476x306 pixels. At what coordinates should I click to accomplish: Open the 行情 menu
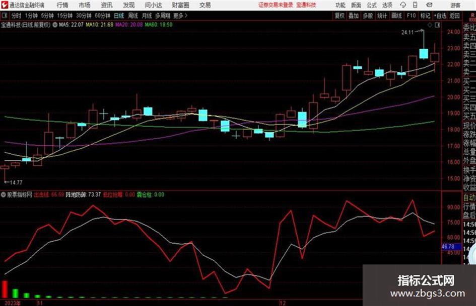[62, 5]
